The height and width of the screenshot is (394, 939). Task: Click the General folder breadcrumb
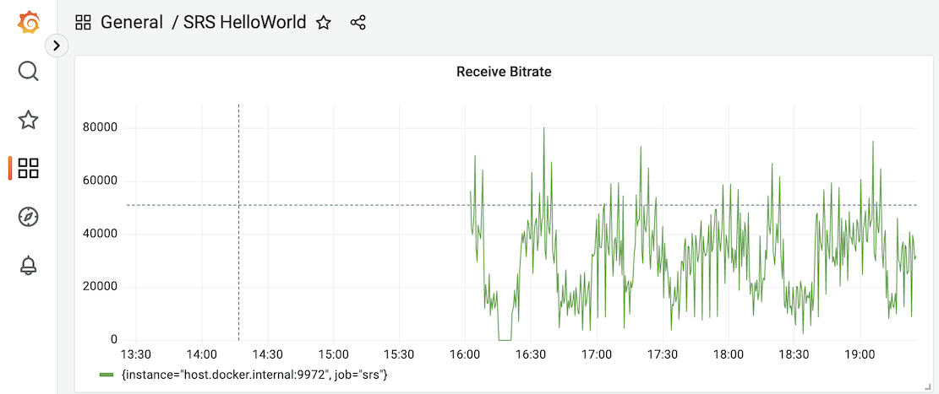pyautogui.click(x=132, y=23)
